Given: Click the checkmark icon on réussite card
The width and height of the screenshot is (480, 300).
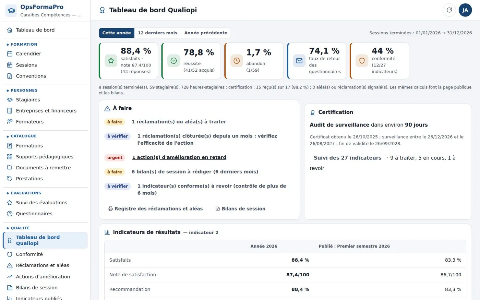Looking at the screenshot, I should pos(173,61).
